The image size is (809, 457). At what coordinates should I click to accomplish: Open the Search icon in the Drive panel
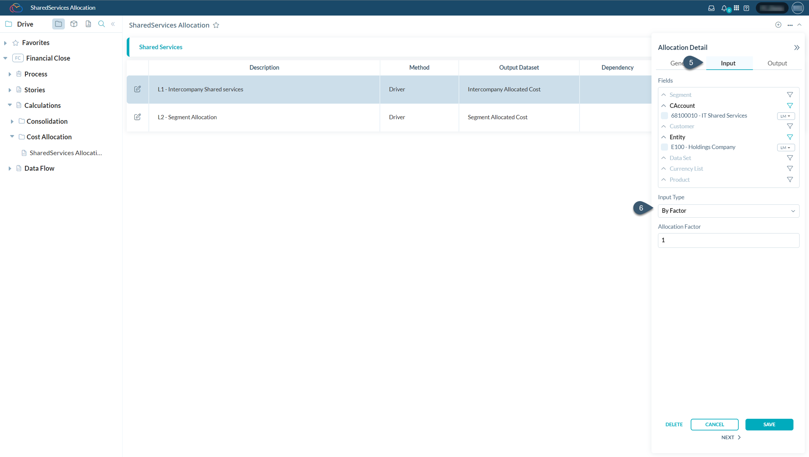(x=101, y=24)
